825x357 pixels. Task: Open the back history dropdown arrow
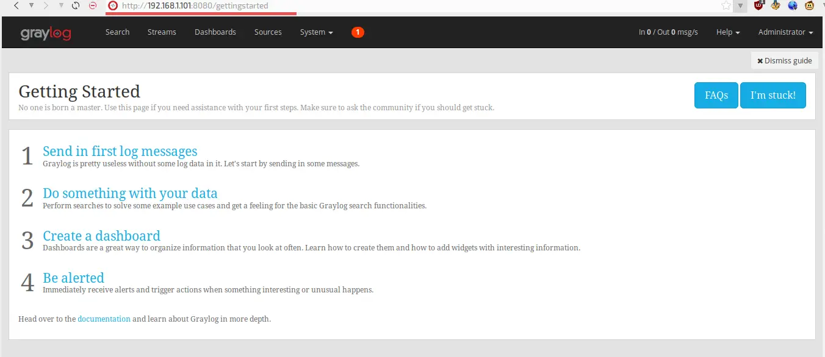[x=31, y=5]
